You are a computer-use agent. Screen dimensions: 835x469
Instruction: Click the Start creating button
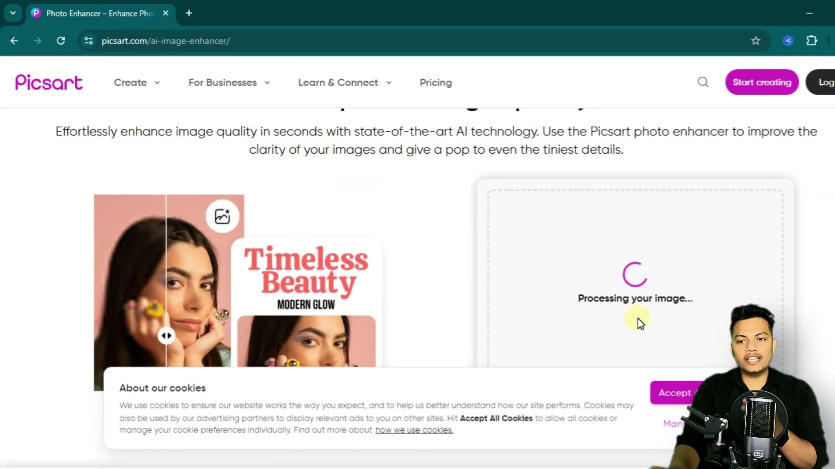point(762,82)
